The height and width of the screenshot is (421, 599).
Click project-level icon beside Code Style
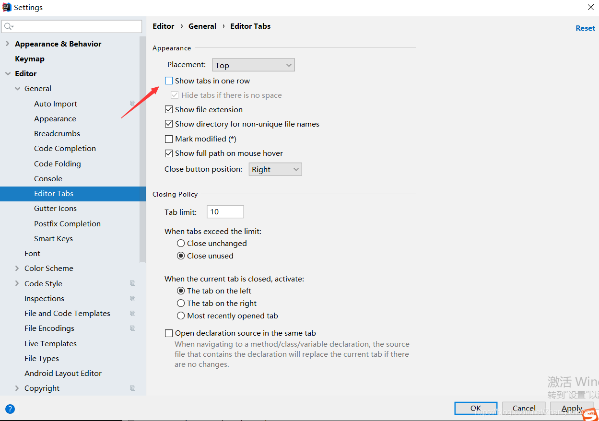[x=133, y=283]
